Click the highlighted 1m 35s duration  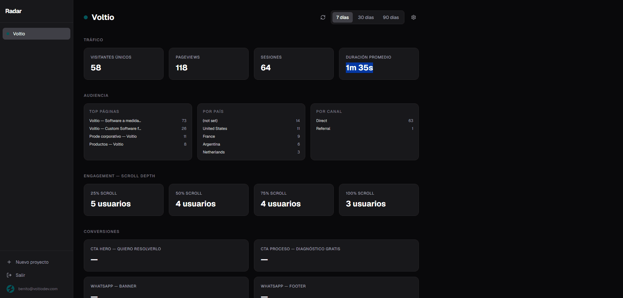click(359, 68)
